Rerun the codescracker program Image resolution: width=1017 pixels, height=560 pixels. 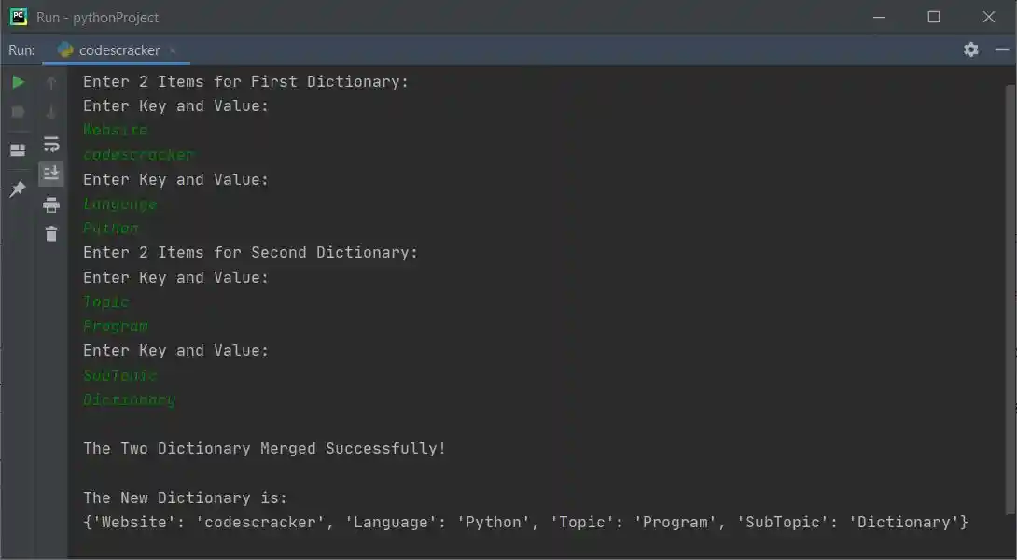(17, 81)
